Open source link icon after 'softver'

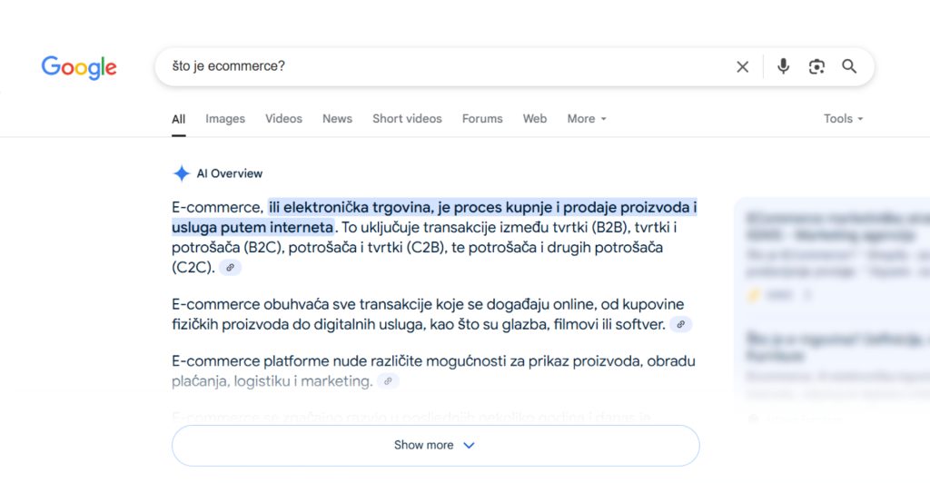(681, 324)
